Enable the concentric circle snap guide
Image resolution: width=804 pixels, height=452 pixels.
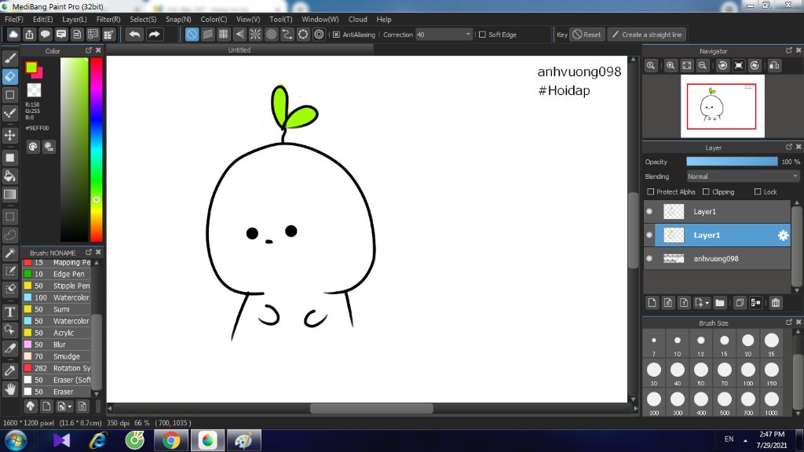(x=271, y=35)
